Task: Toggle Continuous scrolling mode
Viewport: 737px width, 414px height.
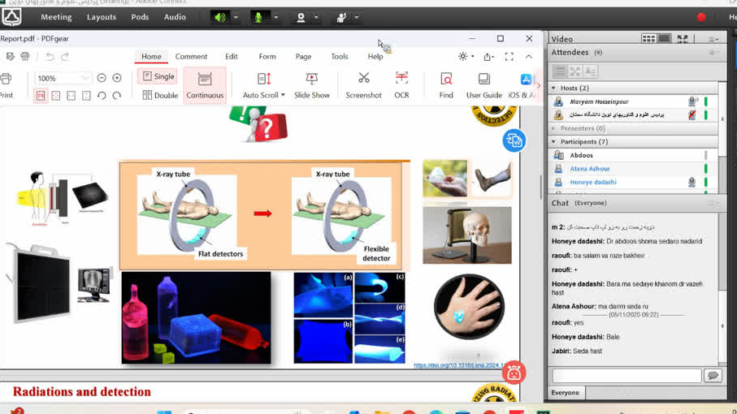Action: point(205,85)
